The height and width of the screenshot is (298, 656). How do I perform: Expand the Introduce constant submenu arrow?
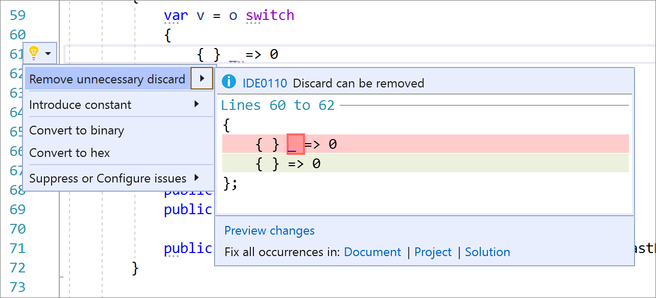(197, 104)
